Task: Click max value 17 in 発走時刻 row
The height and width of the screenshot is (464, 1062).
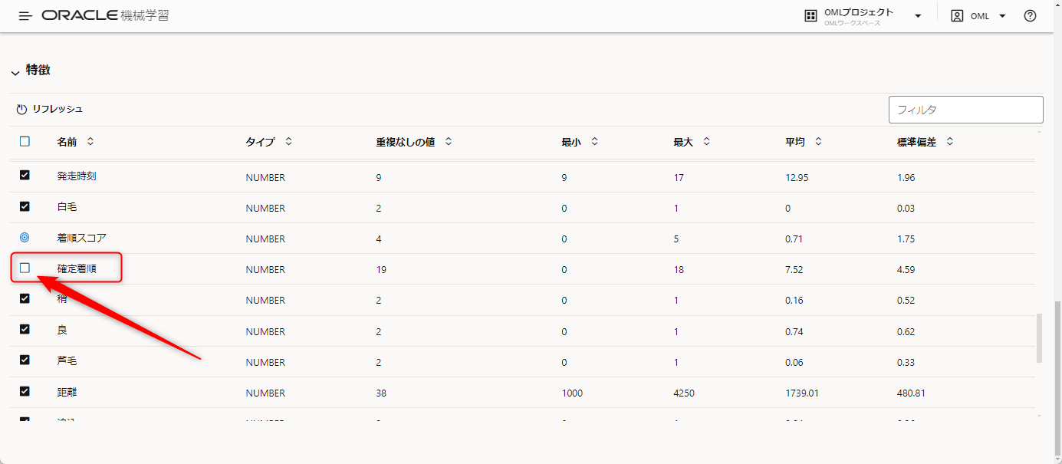Action: coord(679,178)
